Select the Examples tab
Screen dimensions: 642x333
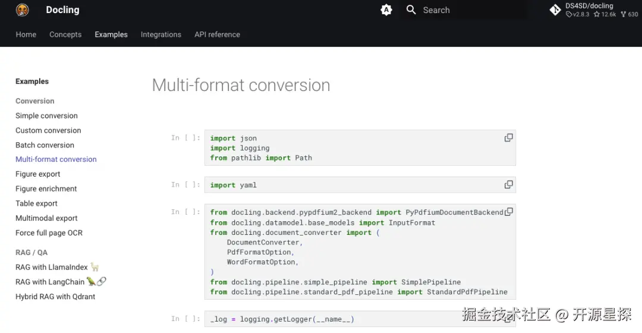(111, 34)
